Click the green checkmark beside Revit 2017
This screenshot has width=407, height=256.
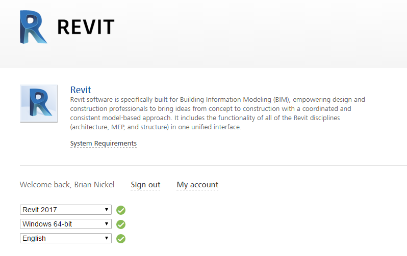click(121, 210)
